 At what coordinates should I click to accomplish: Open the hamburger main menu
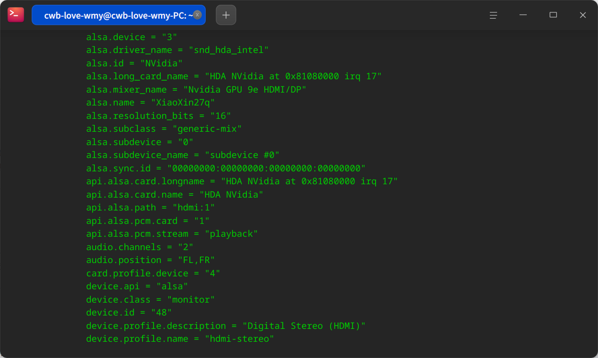click(493, 15)
